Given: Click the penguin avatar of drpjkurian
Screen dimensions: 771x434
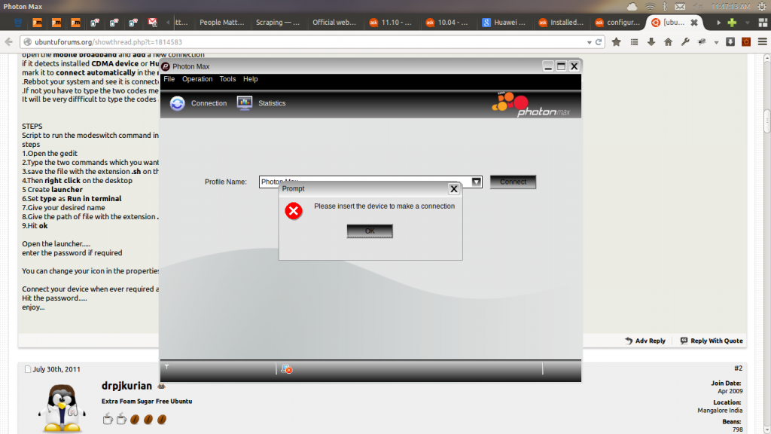Looking at the screenshot, I should coord(62,408).
